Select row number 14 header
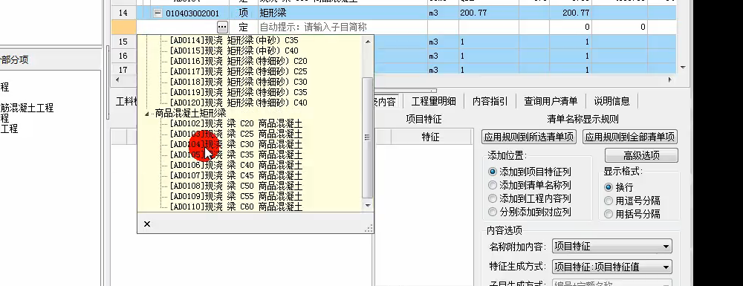The width and height of the screenshot is (743, 286). click(x=123, y=13)
